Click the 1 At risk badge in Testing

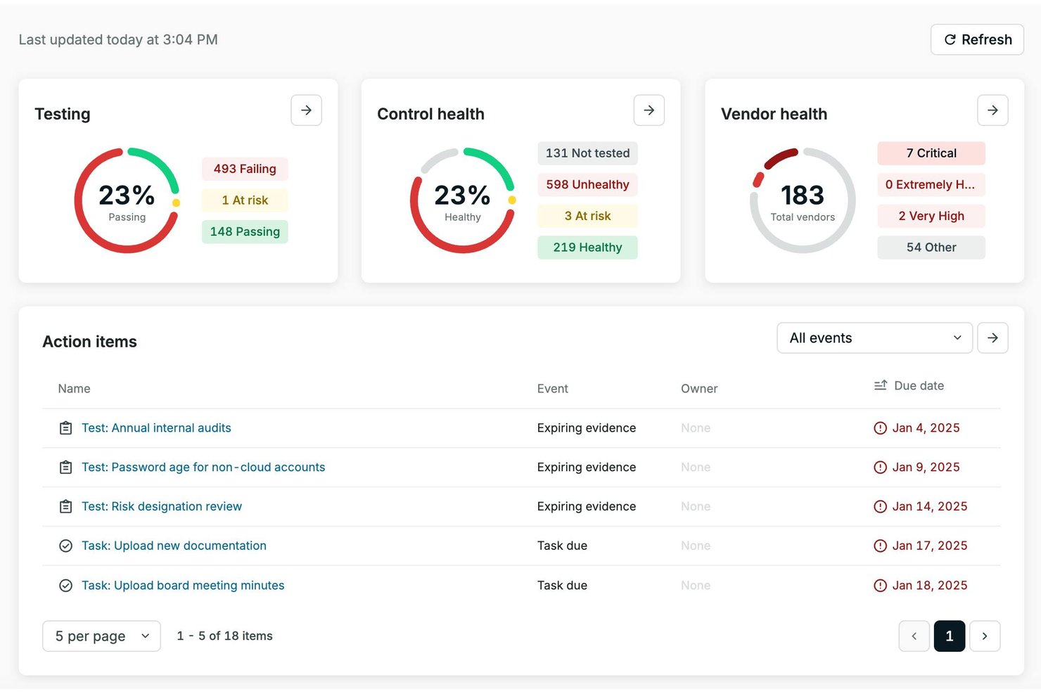tap(245, 200)
